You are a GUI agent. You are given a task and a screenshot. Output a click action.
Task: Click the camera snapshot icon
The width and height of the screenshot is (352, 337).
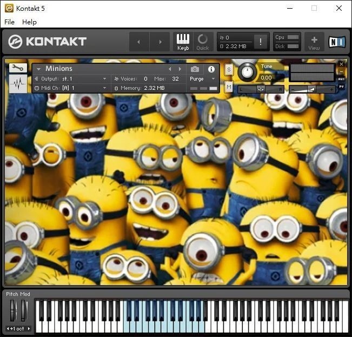click(x=195, y=69)
